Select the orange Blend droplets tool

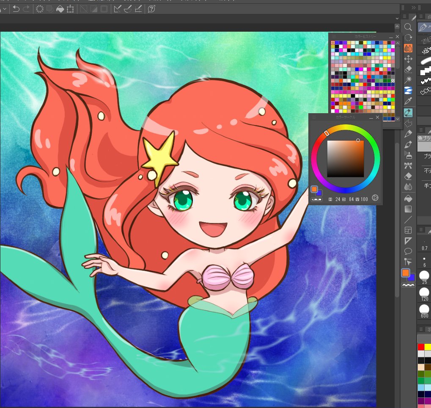[x=408, y=48]
